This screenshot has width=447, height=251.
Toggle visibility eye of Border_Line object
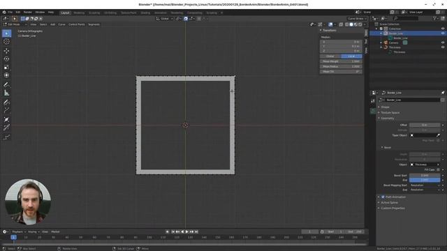coord(443,33)
